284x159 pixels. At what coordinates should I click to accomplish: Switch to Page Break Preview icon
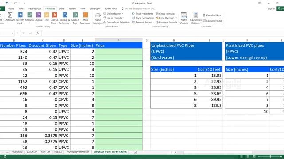coord(254,156)
